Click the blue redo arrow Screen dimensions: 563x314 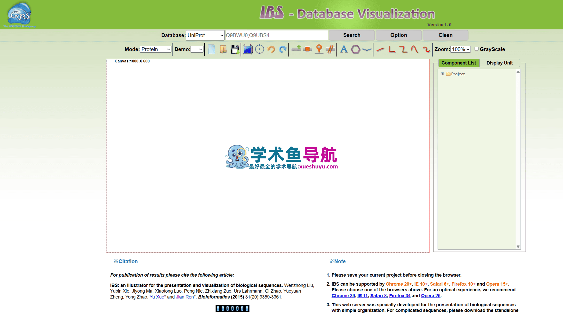(283, 49)
